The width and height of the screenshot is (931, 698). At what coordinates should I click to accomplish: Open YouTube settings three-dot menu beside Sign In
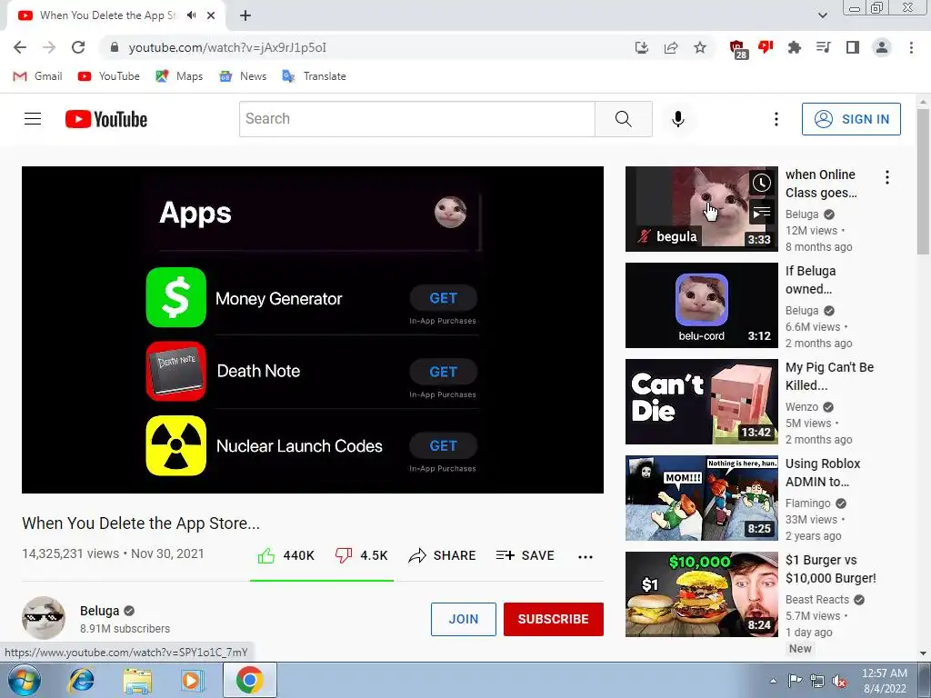coord(776,119)
